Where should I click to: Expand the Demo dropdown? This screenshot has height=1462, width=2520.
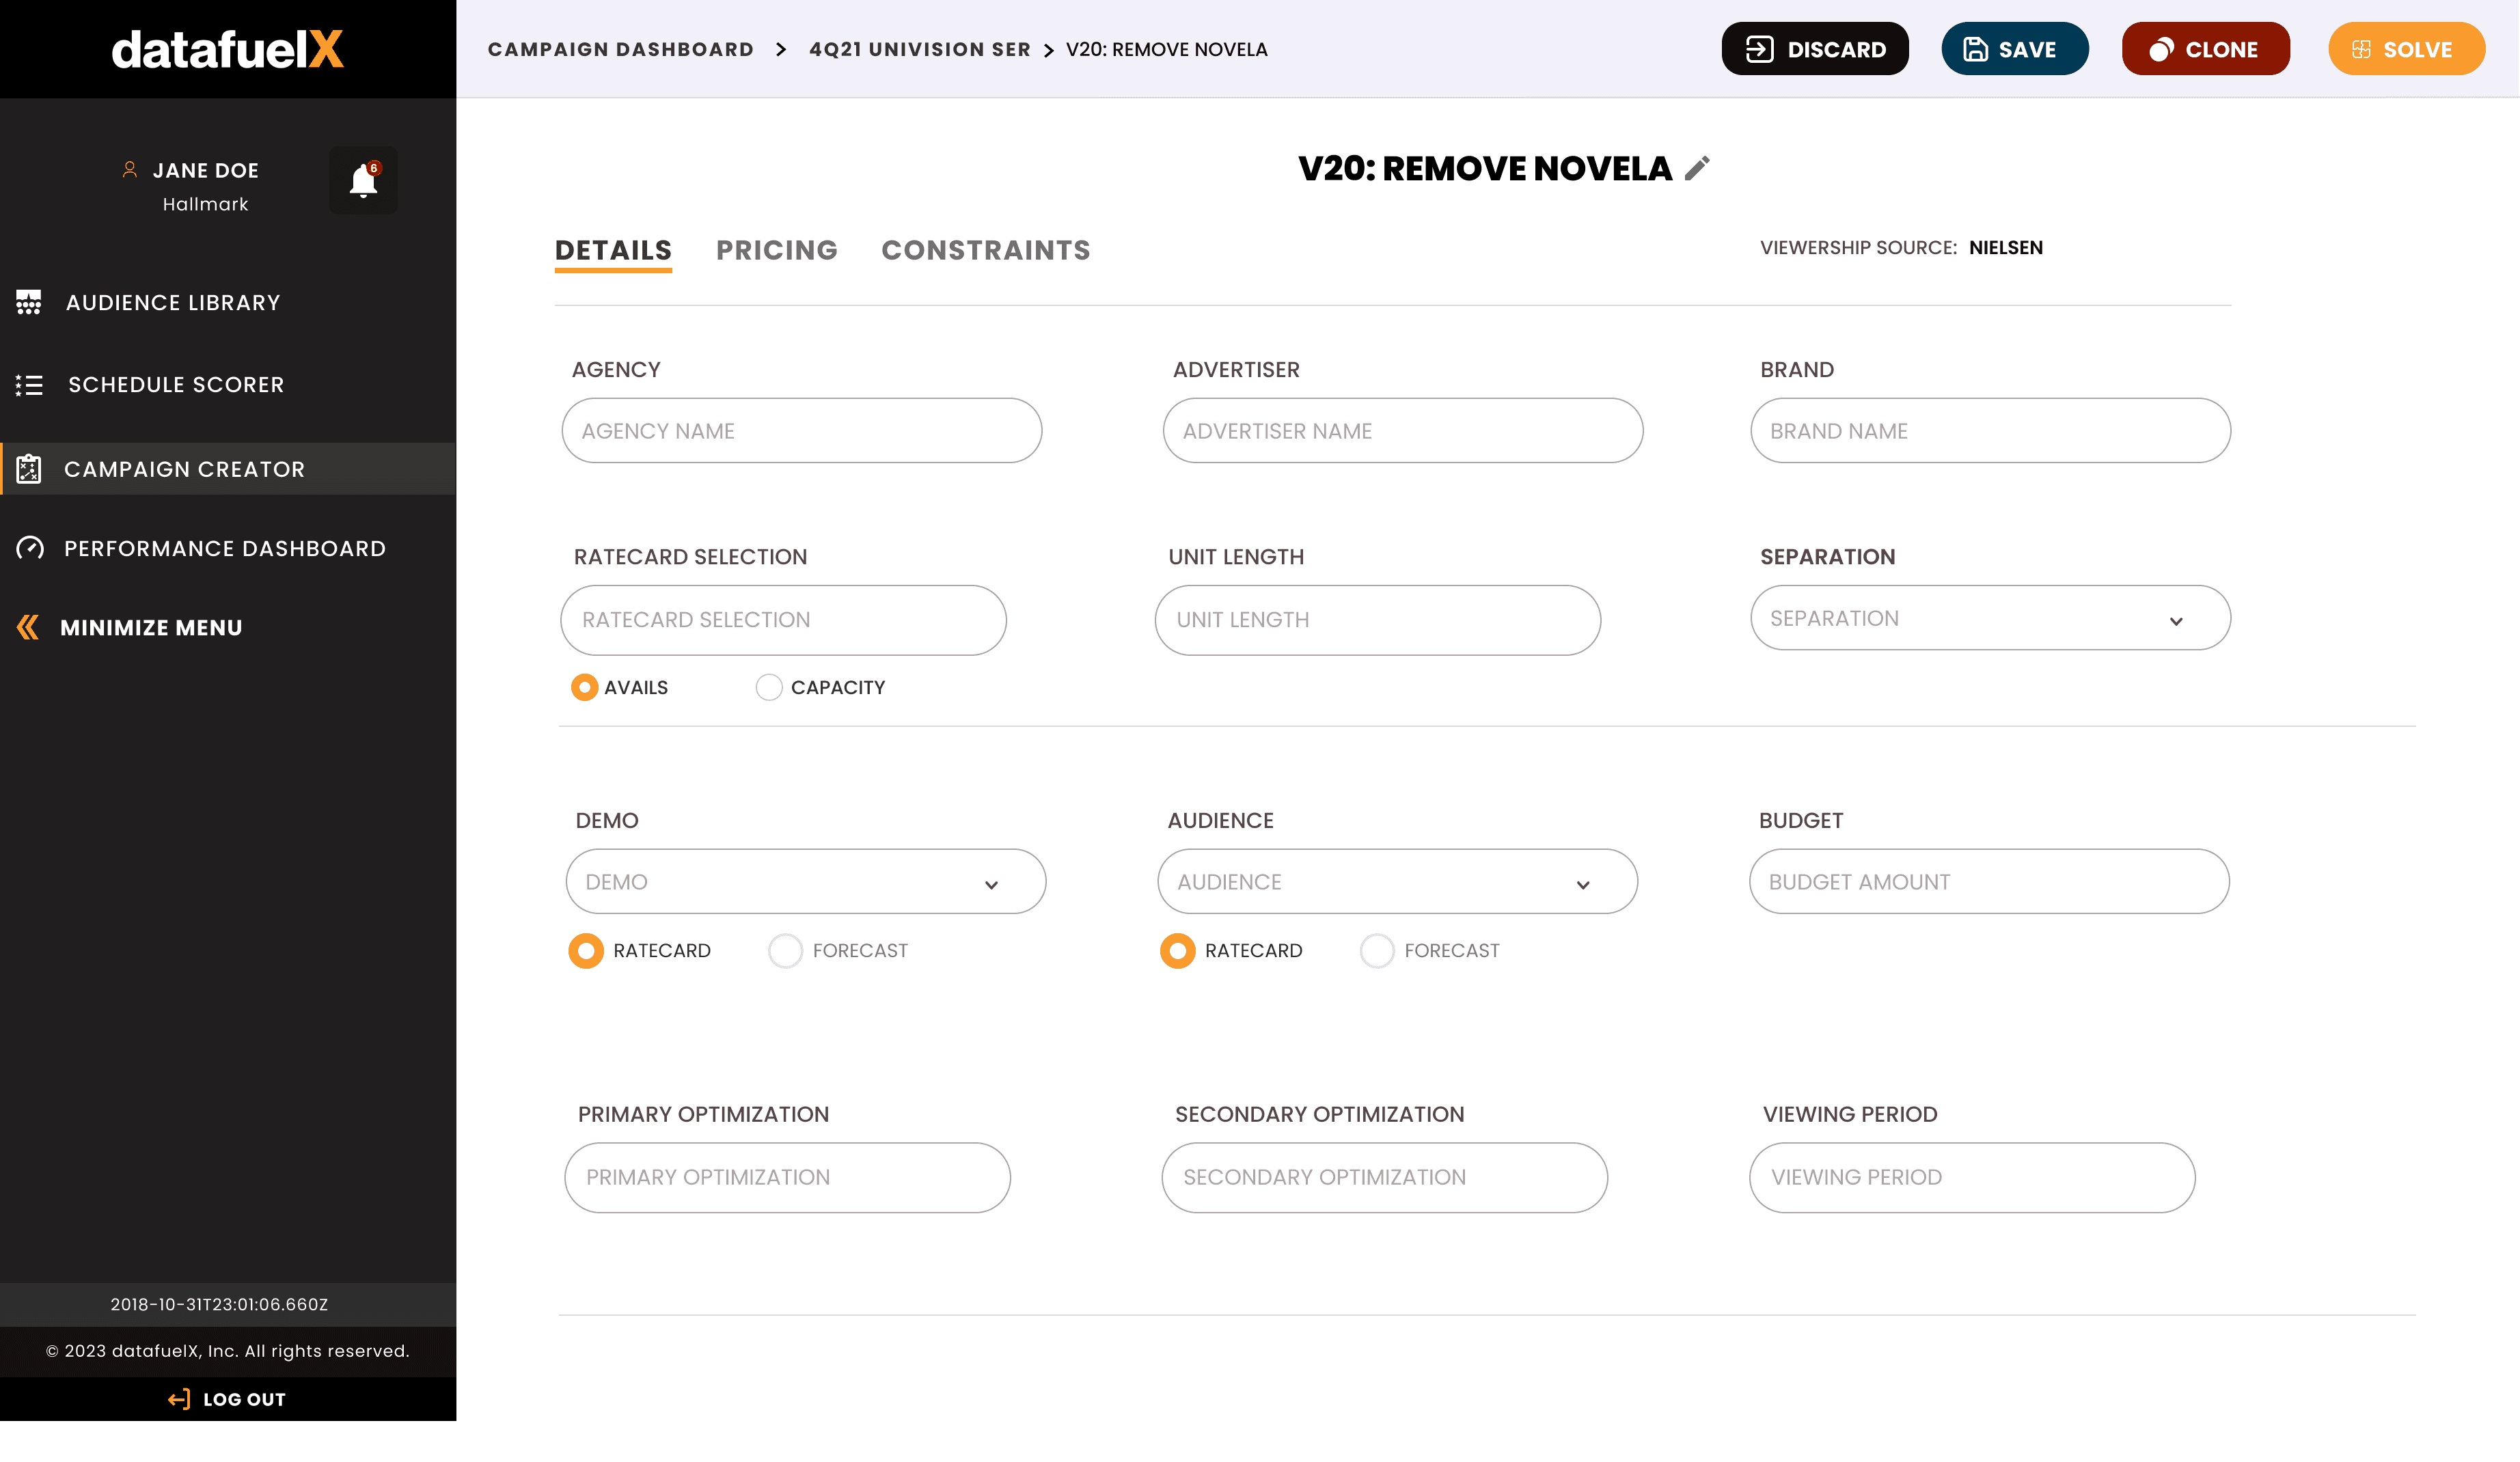[806, 881]
